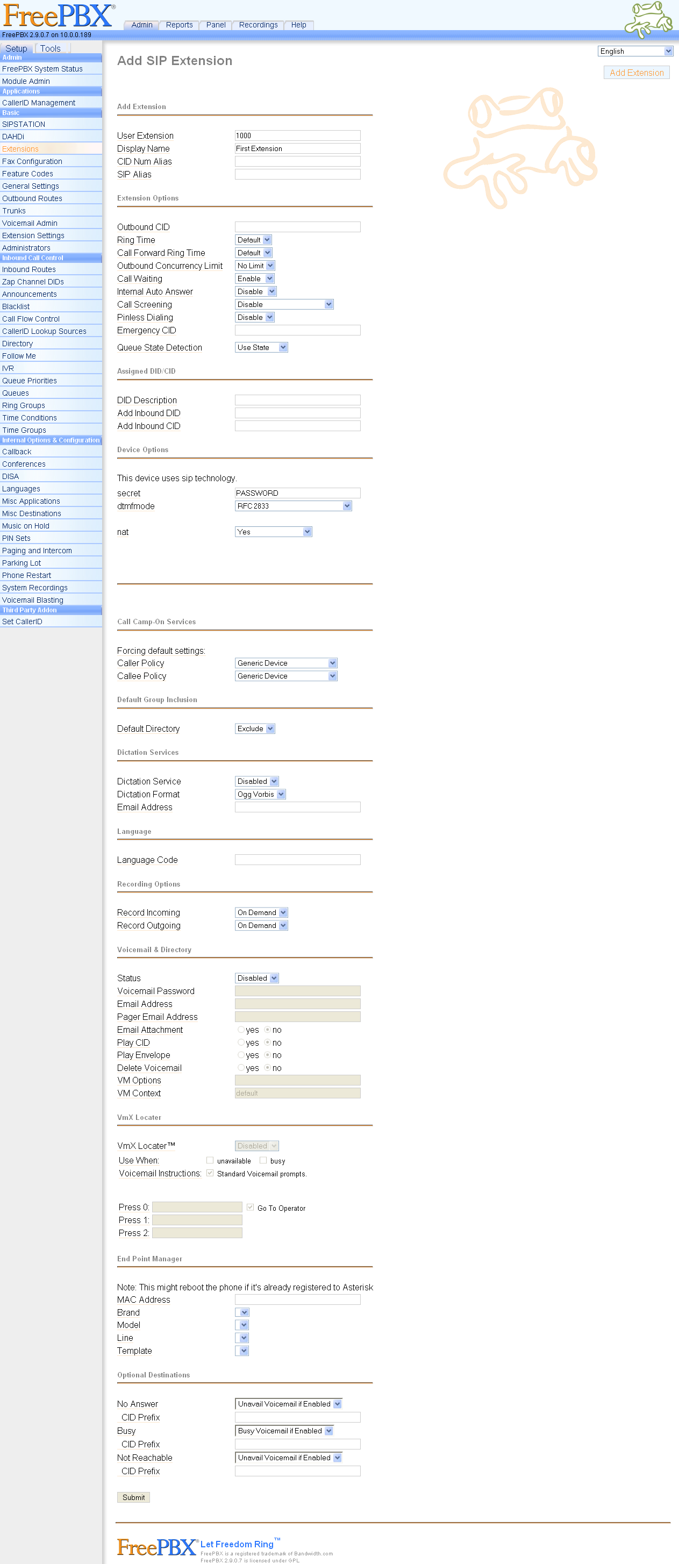Open the Reports top tab
This screenshot has height=1564, width=679.
[x=179, y=25]
